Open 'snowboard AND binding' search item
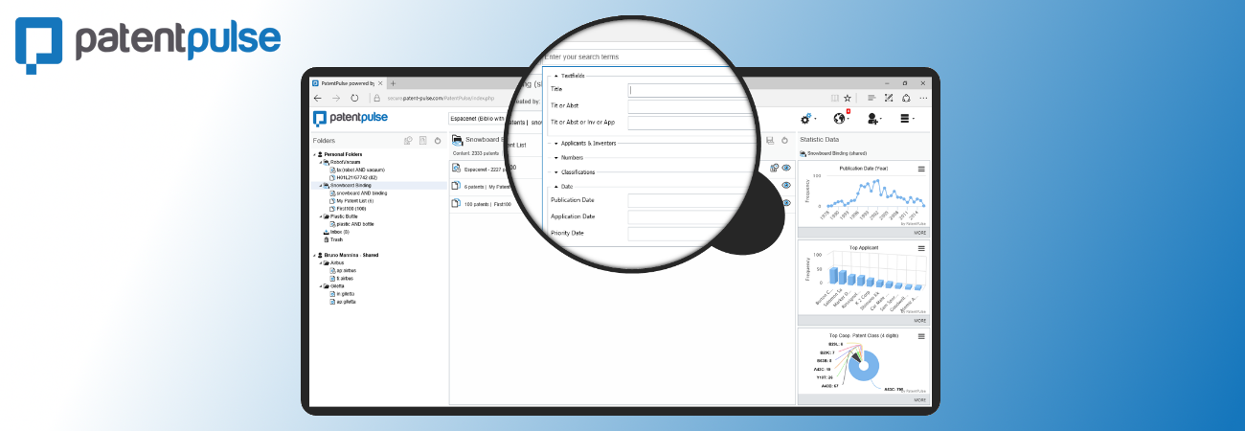The height and width of the screenshot is (431, 1245). (x=361, y=193)
